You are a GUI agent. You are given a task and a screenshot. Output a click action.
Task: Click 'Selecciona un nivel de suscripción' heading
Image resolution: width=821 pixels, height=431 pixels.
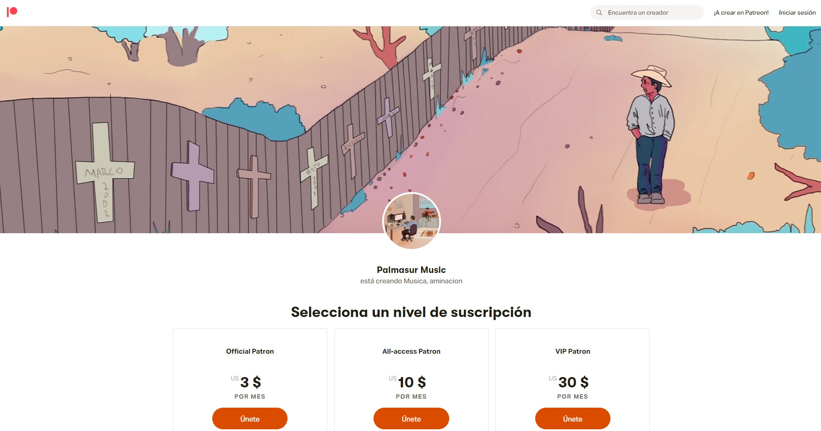(411, 312)
